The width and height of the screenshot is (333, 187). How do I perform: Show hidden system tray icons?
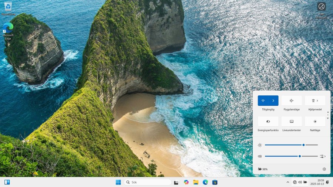click(288, 182)
